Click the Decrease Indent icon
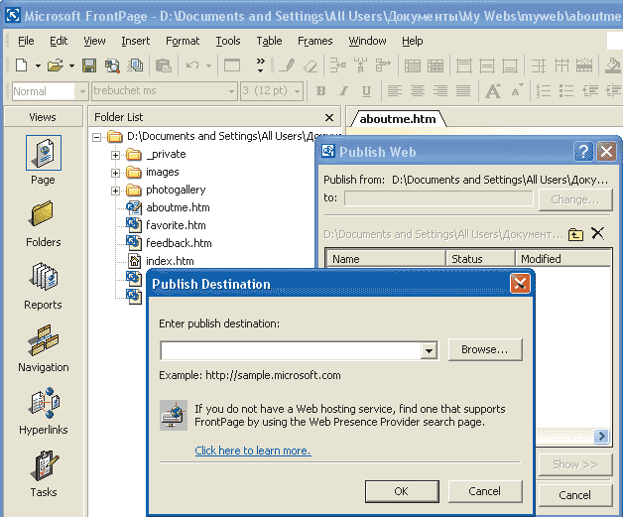 590,91
